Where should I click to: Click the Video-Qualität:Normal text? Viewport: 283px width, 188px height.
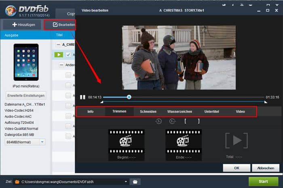point(21,129)
